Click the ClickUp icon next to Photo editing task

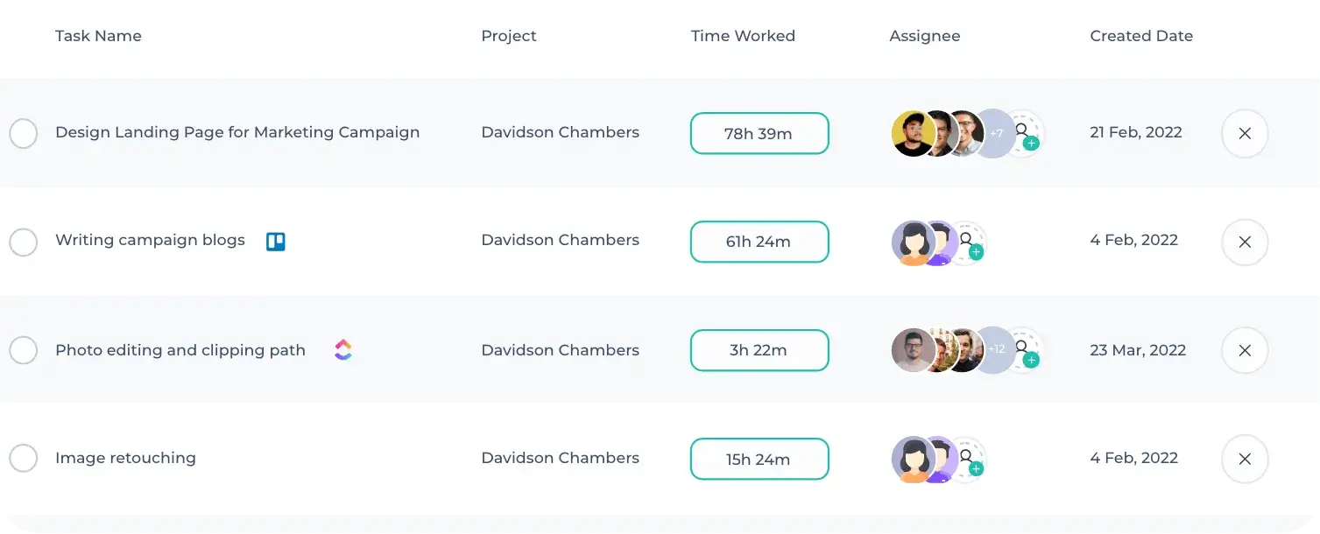tap(343, 350)
